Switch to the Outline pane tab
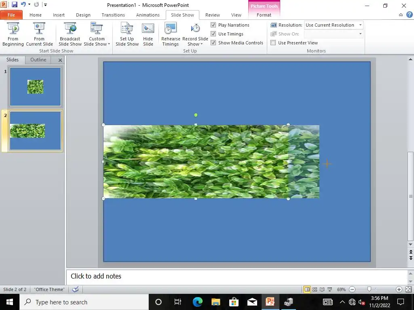This screenshot has height=310, width=414. point(38,60)
